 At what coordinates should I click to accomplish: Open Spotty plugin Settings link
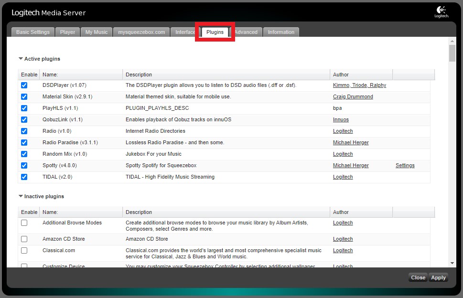click(x=405, y=165)
